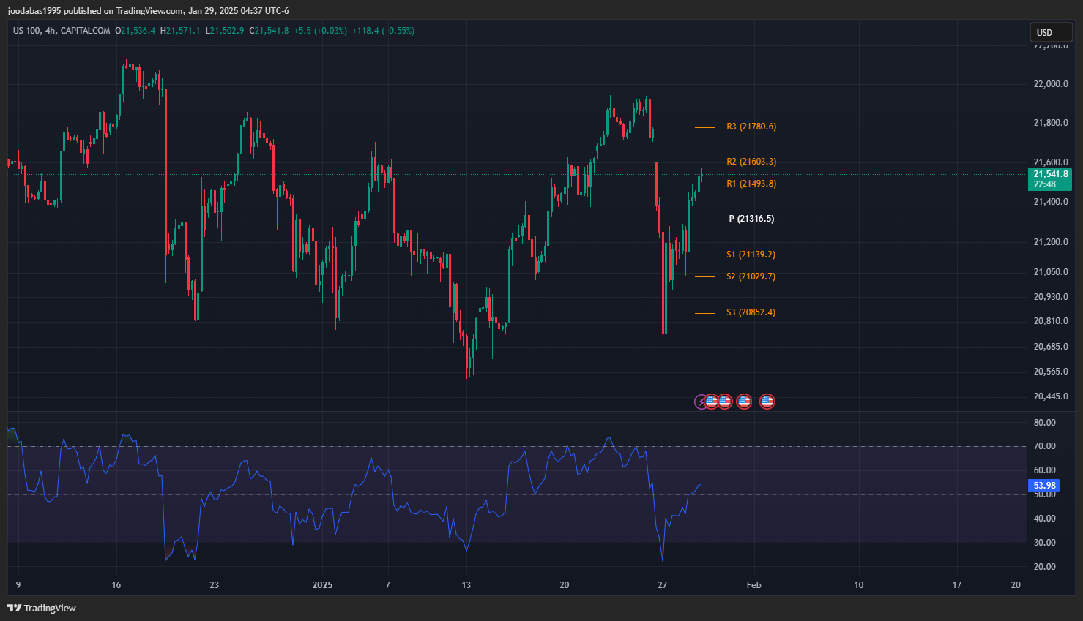Click the 22,000.0 price scale label

1050,84
